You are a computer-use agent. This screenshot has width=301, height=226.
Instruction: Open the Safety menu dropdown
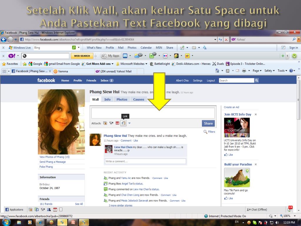click(270, 71)
